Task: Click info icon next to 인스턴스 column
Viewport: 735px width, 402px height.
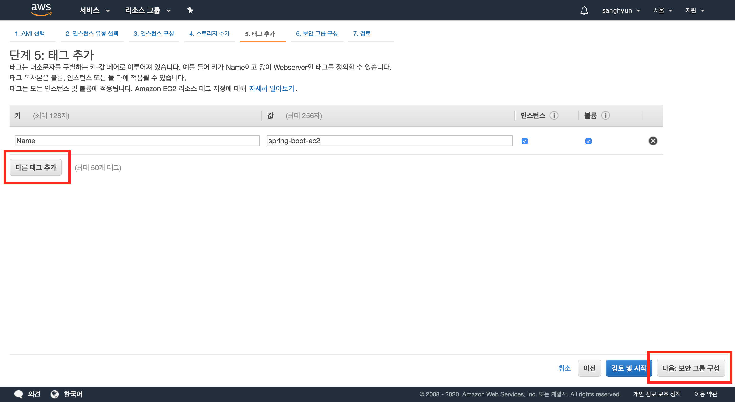Action: pos(554,115)
